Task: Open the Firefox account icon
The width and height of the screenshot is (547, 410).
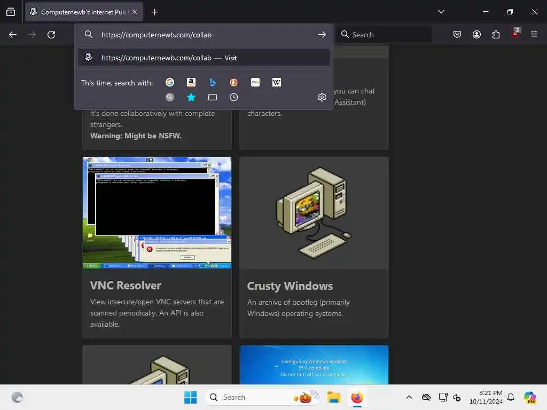Action: point(476,34)
